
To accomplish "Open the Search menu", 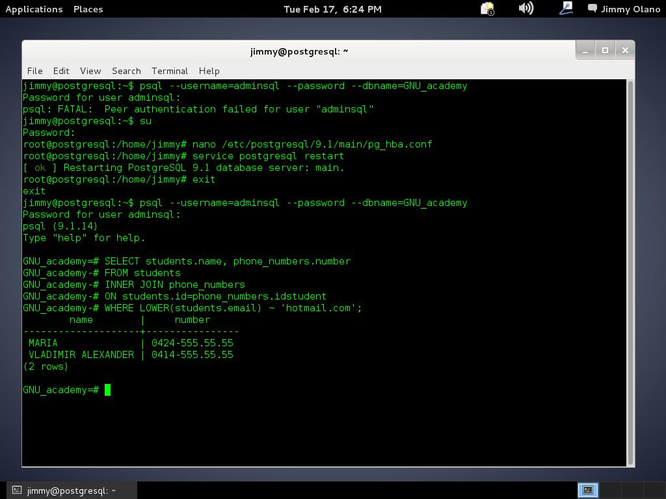I will coord(126,71).
